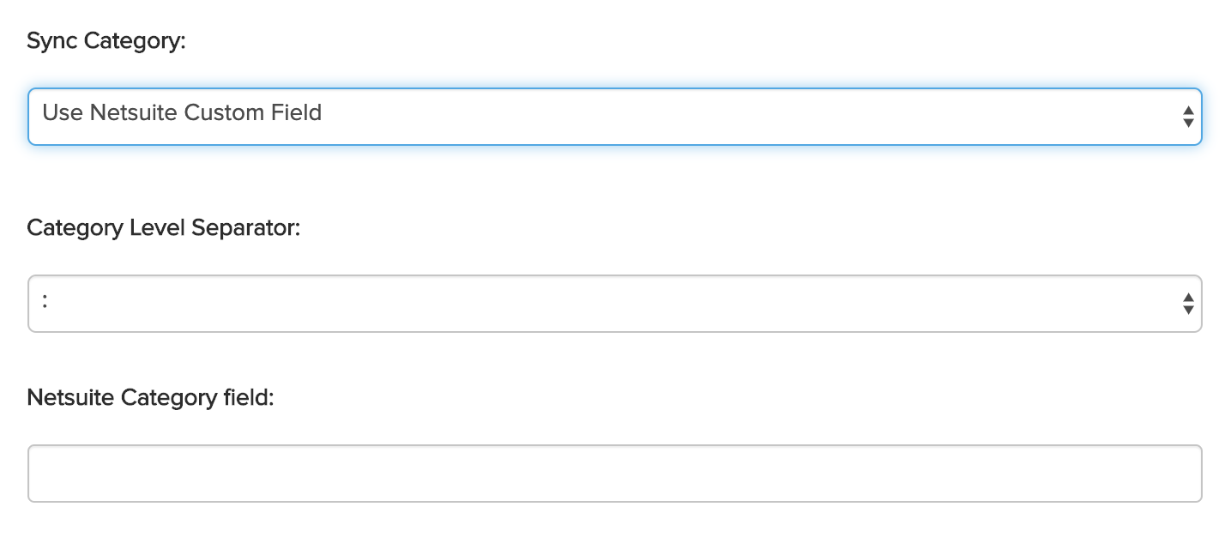Place cursor in the Netsuite Category field

(614, 474)
